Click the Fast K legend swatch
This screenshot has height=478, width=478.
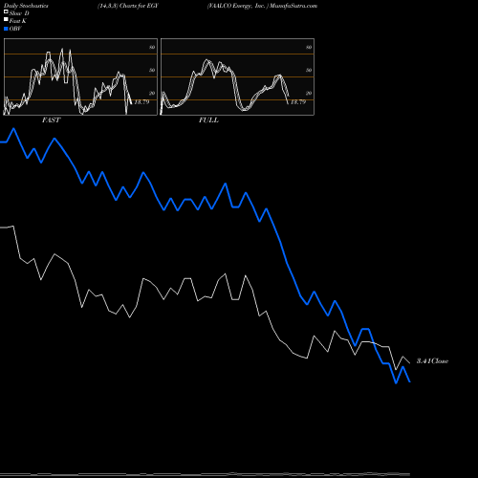coord(6,20)
